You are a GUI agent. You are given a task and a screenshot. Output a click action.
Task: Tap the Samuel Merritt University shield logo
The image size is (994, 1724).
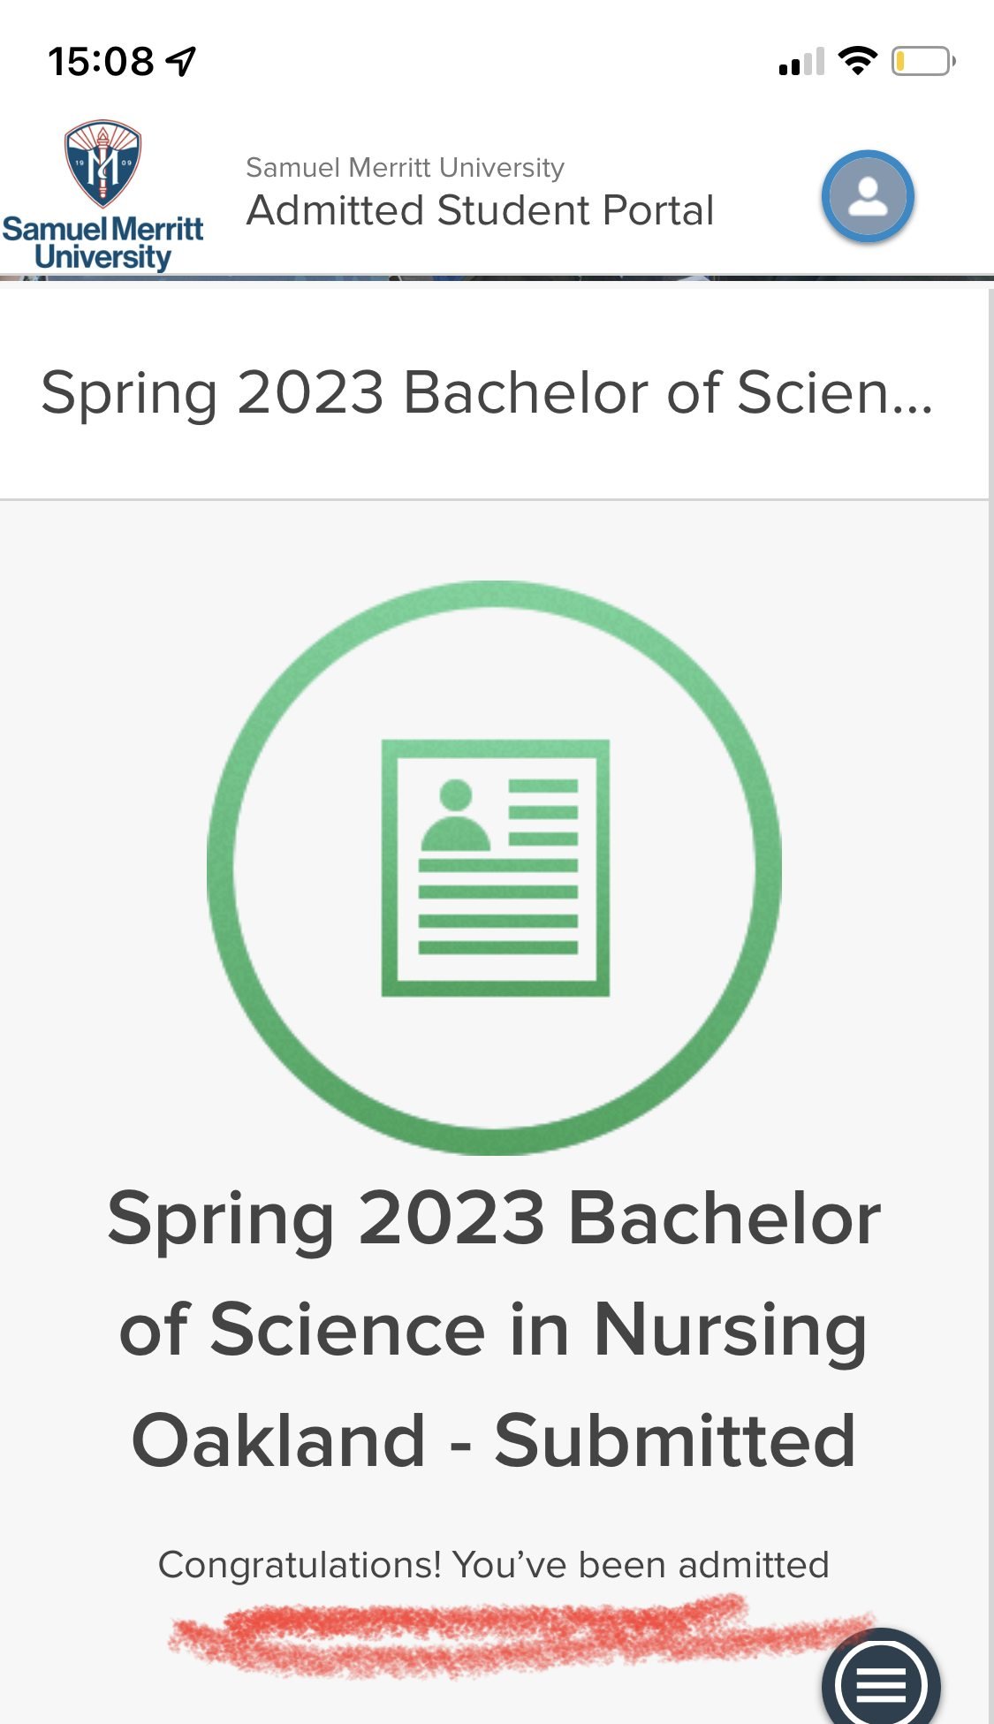102,163
